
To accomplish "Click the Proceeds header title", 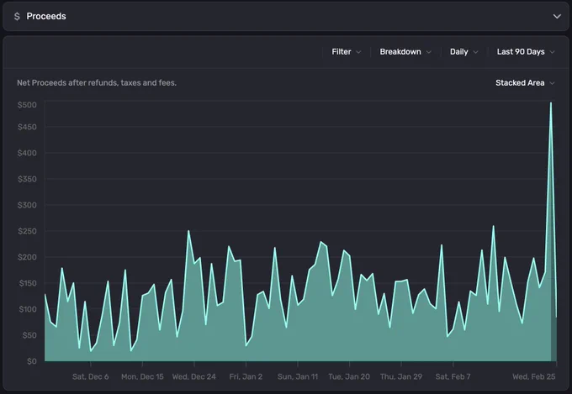I will (x=46, y=17).
